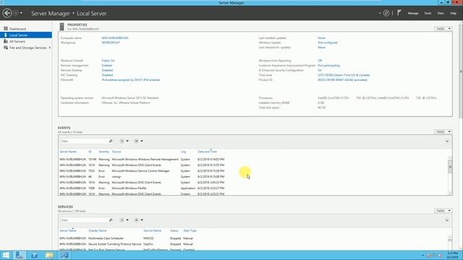
Task: Click the Events list scrollbar thumb
Action: click(450, 167)
